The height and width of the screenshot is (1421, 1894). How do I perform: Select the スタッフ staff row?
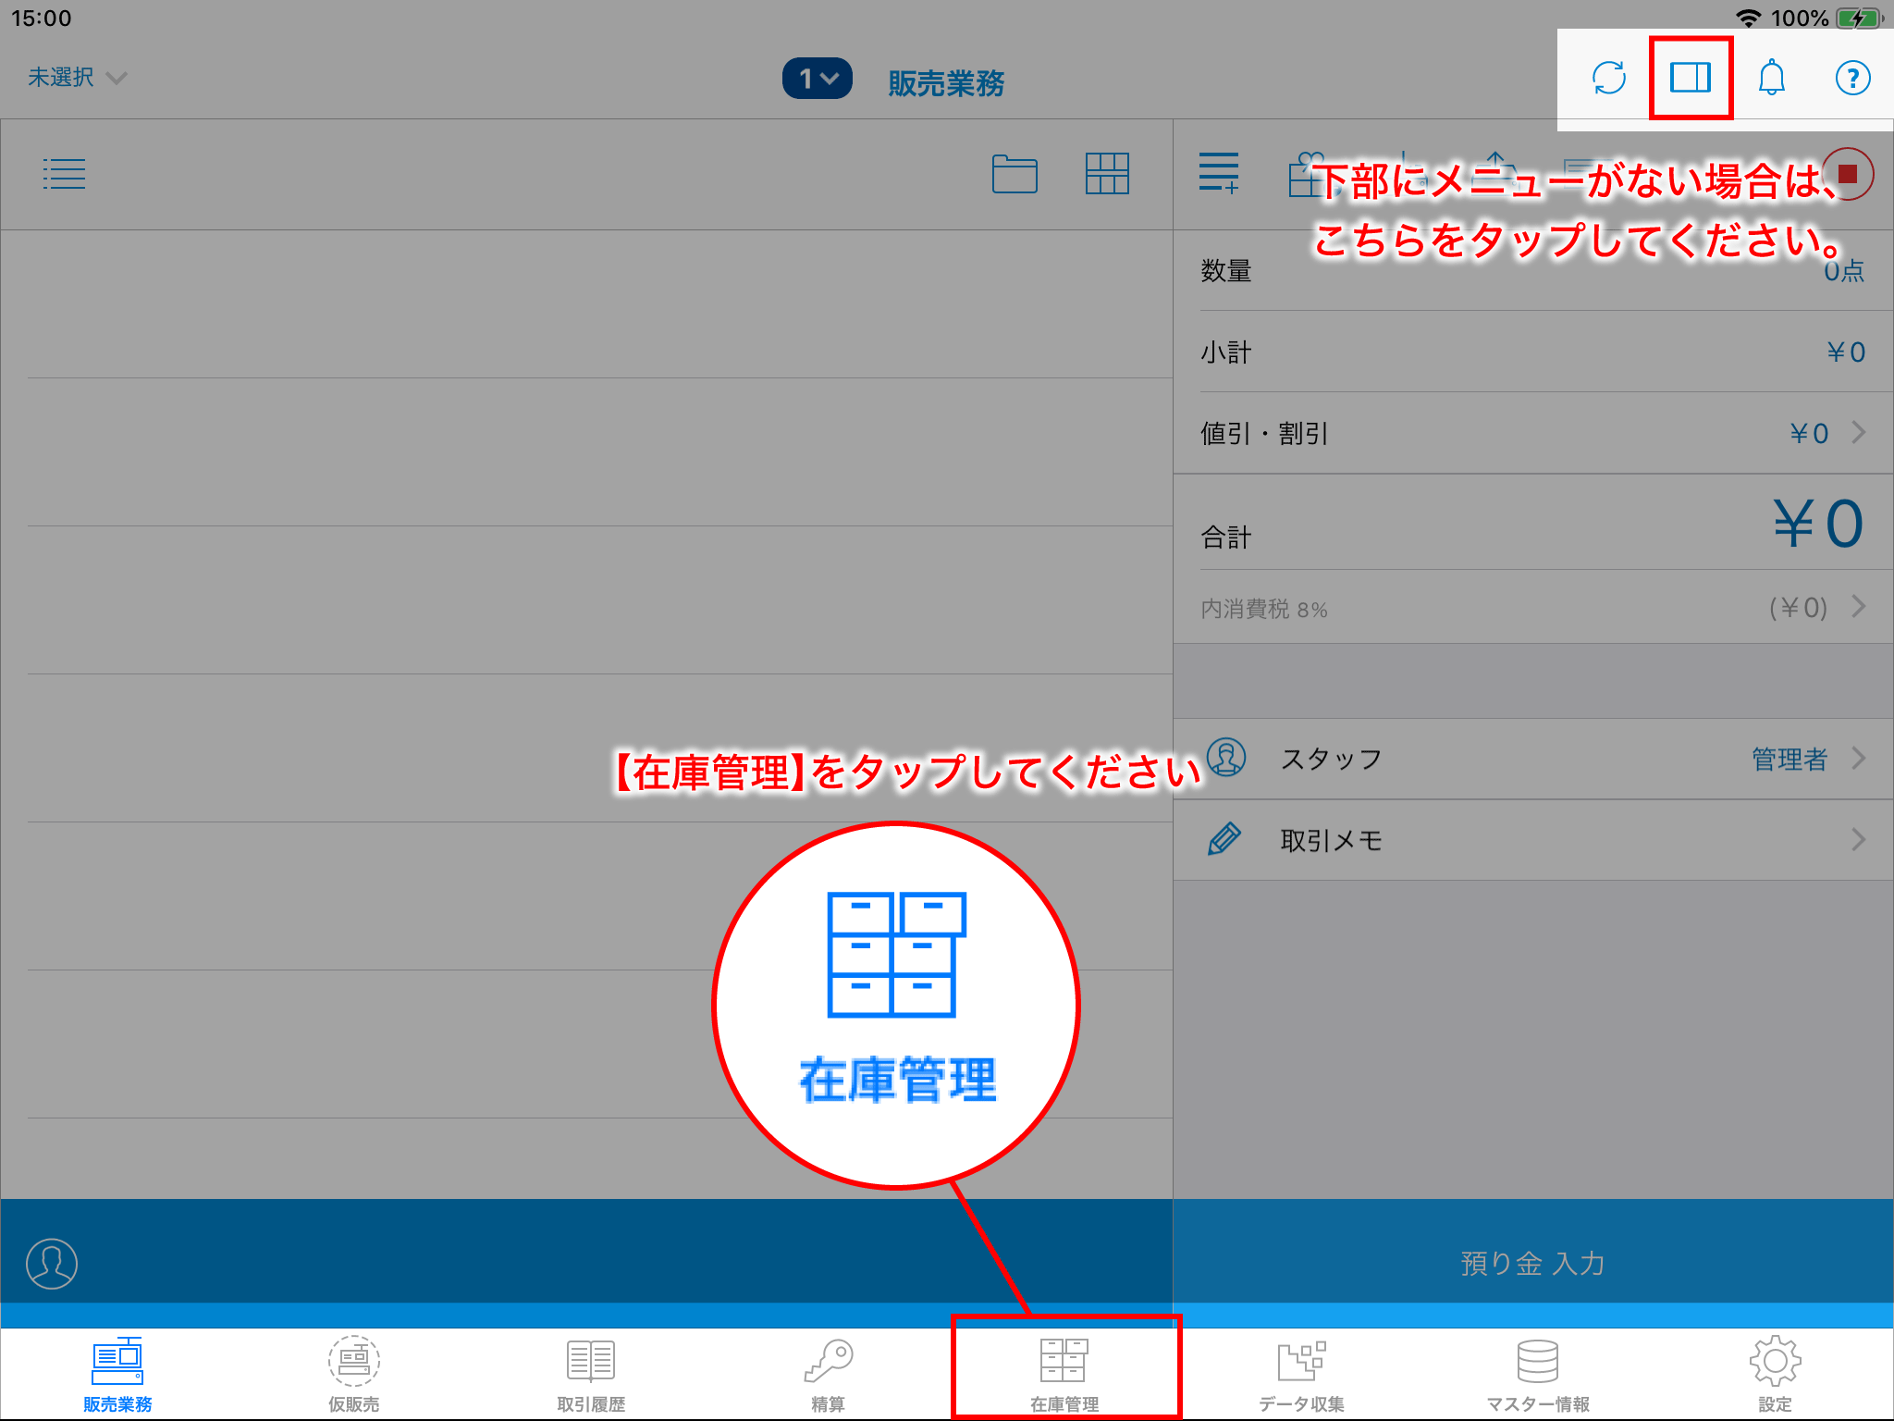tap(1532, 759)
